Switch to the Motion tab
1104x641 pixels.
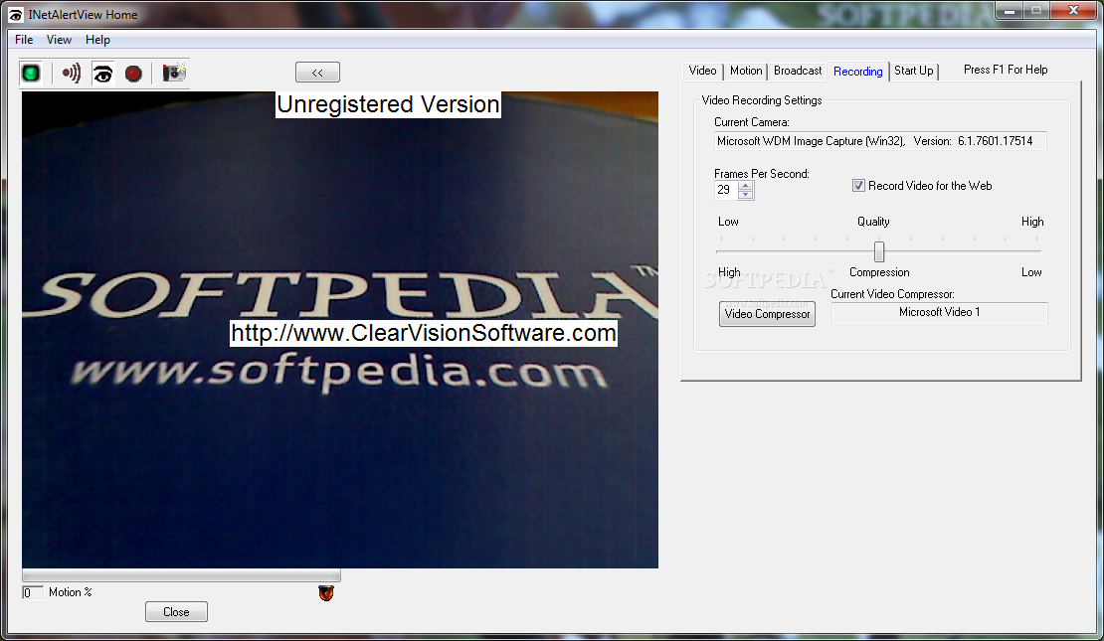tap(746, 71)
